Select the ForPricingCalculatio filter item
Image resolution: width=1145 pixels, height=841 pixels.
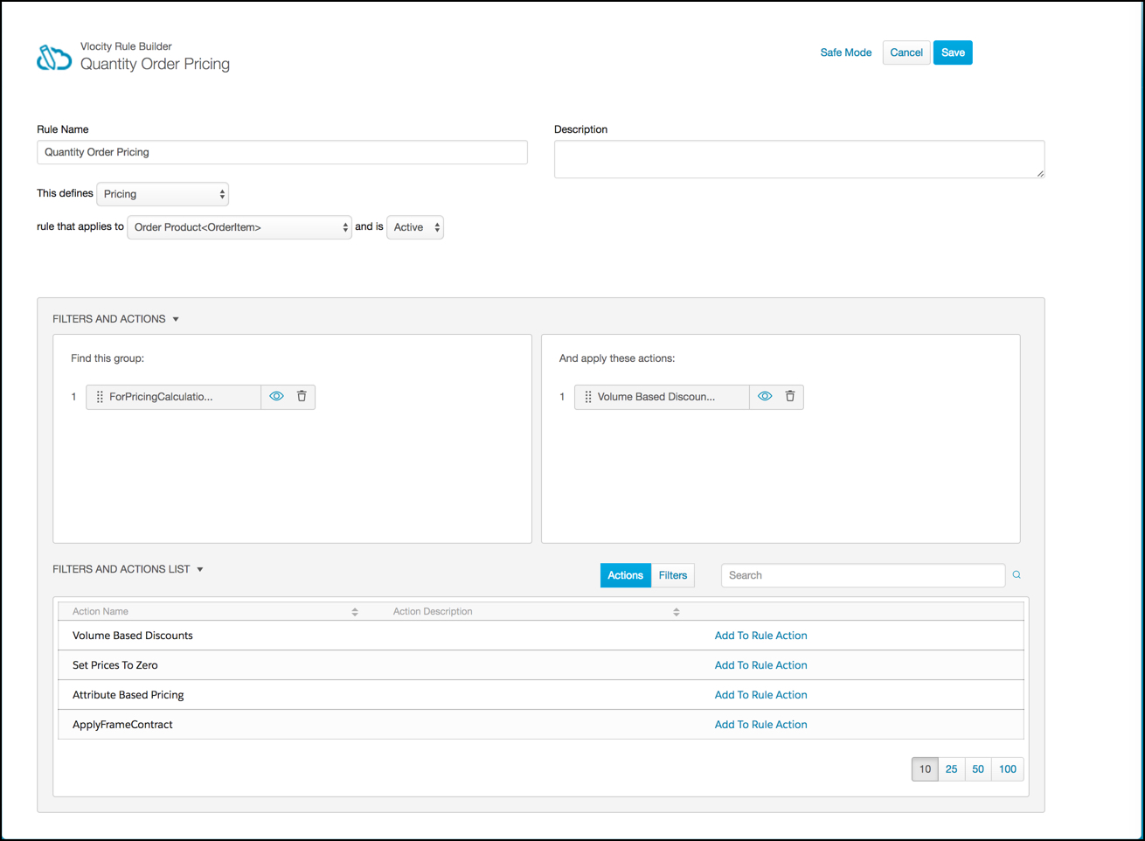click(x=173, y=397)
